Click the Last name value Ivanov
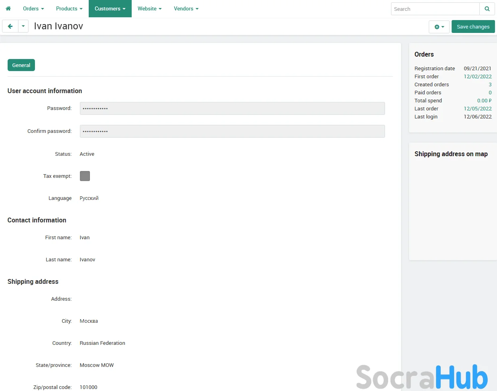The image size is (497, 391). point(88,259)
